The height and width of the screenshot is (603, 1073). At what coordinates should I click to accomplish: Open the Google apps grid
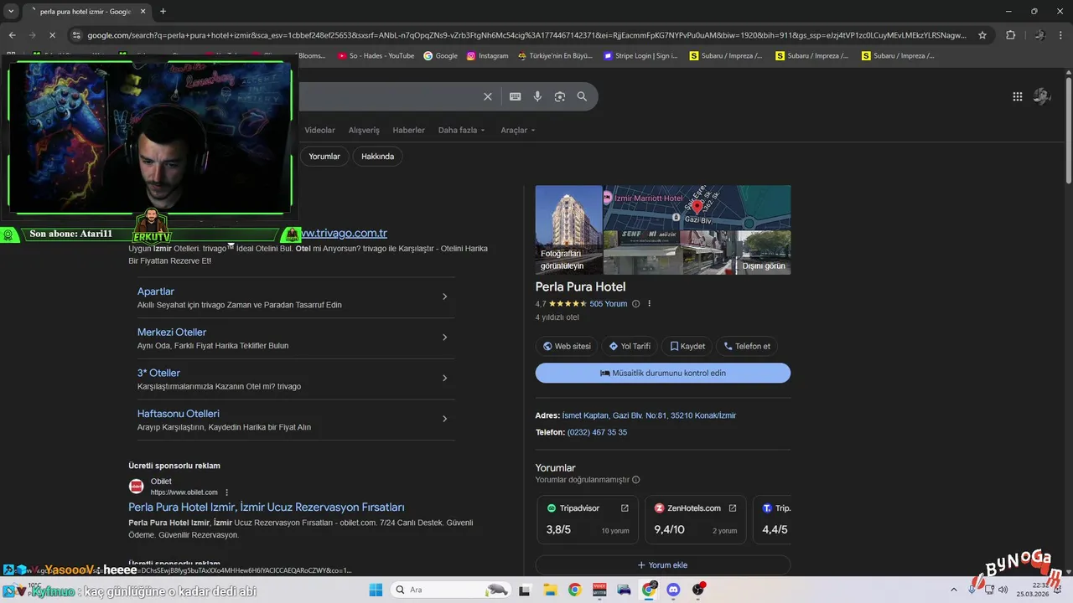pos(1018,96)
